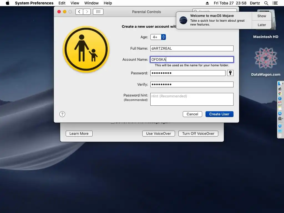Open Safari from the dock
284x213 pixels.
[x=280, y=98]
